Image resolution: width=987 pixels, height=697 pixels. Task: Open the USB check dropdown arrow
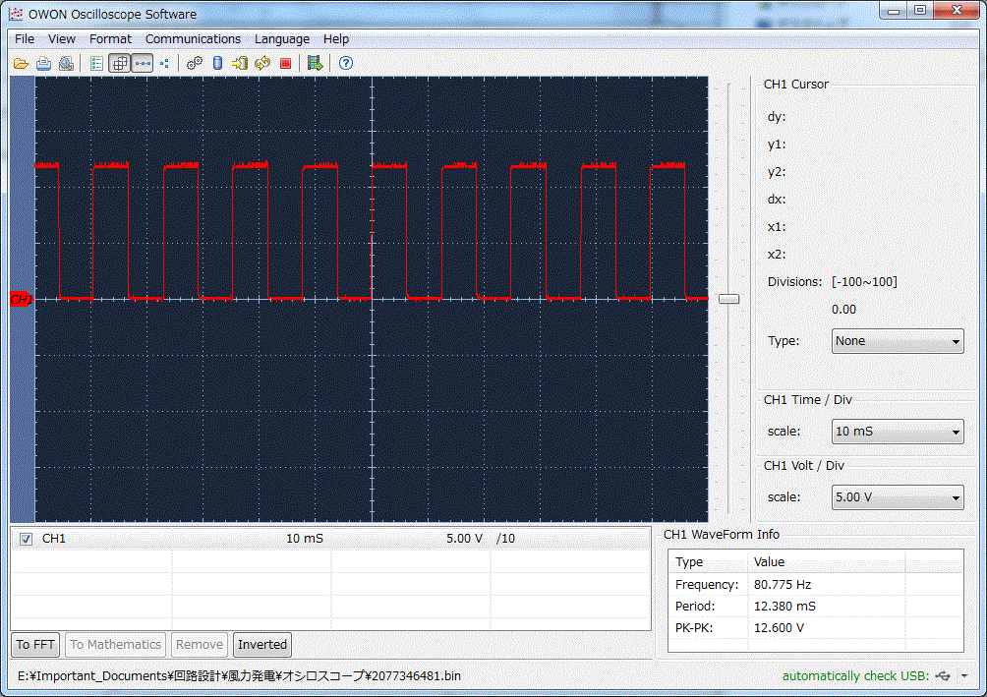point(964,676)
